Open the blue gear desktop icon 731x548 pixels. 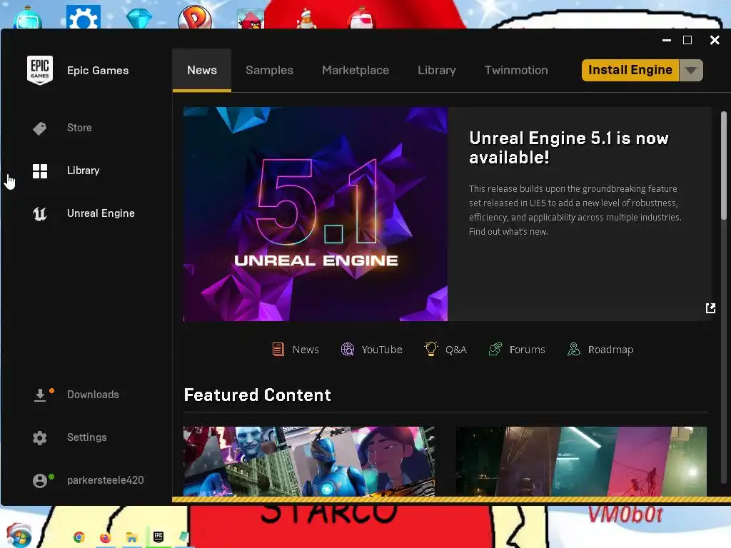coord(83,17)
